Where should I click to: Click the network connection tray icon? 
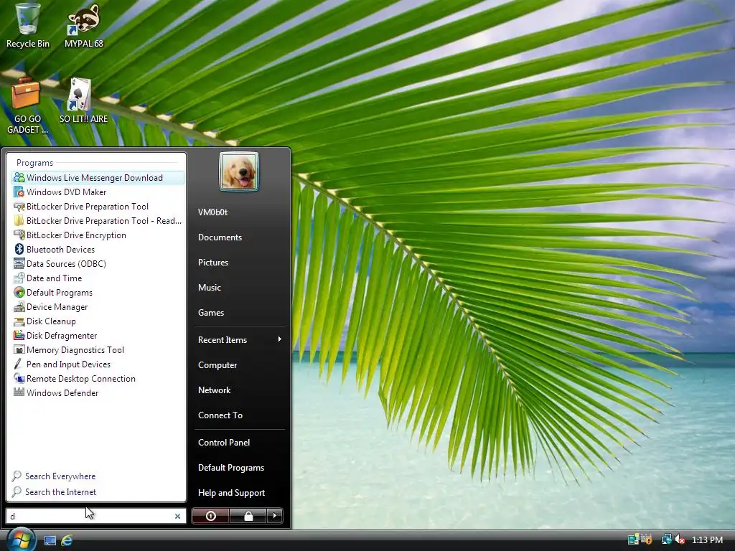point(666,540)
